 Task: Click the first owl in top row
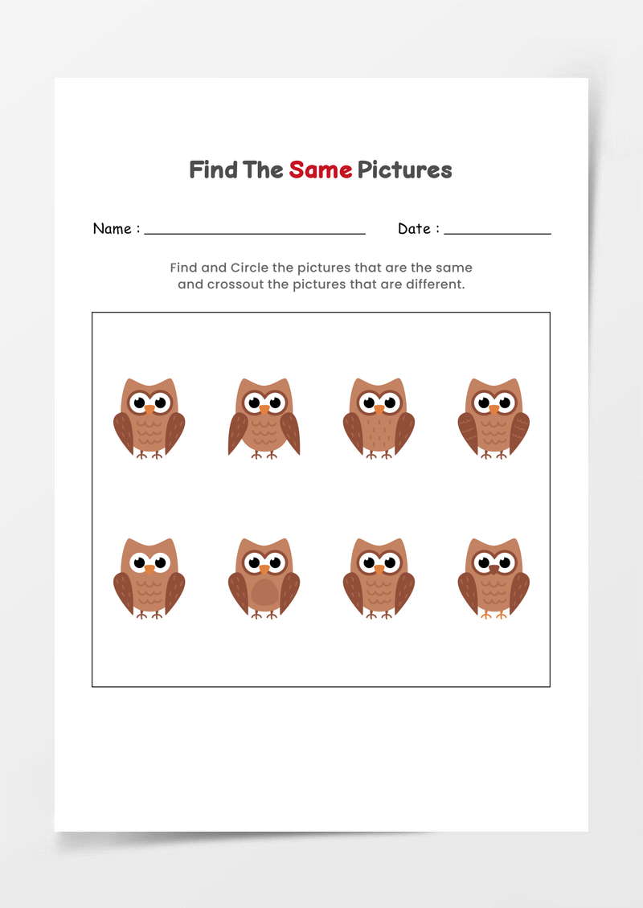point(149,418)
